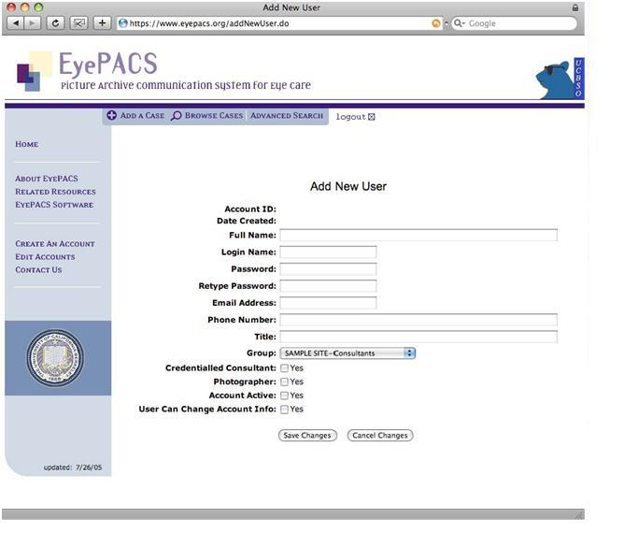Click the Login Name input field
The width and height of the screenshot is (638, 533).
point(328,252)
